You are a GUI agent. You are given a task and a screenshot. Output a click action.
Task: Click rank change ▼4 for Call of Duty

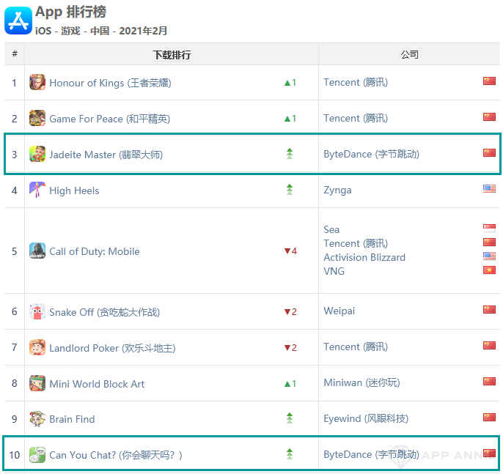click(x=290, y=251)
